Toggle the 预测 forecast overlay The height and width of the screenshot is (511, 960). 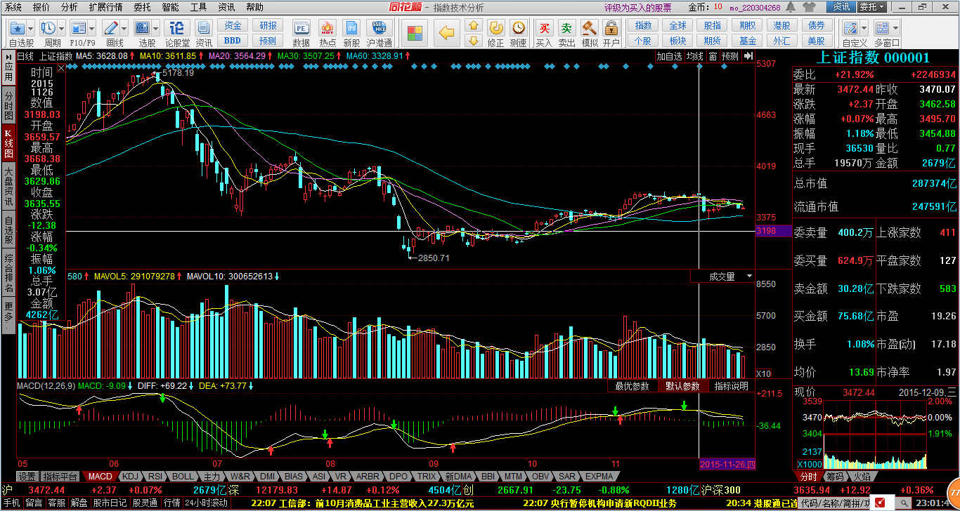(730, 56)
